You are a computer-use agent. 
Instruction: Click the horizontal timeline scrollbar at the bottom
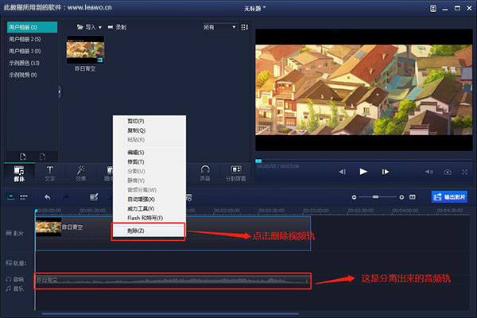tap(170, 313)
